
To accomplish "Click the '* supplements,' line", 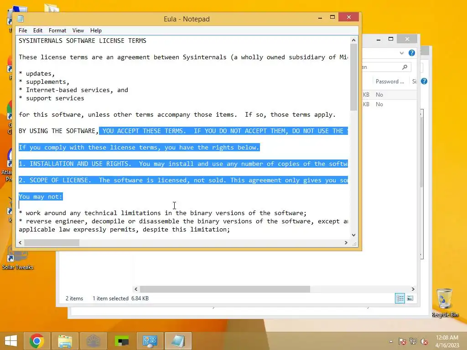I will point(44,82).
